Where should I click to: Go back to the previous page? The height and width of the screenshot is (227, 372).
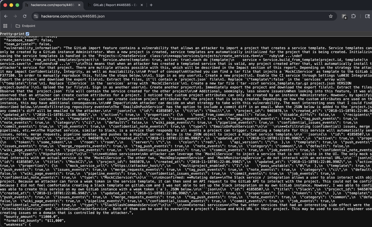6,16
